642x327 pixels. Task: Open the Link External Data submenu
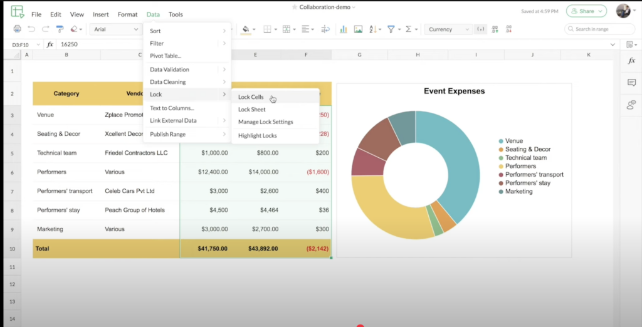point(187,120)
